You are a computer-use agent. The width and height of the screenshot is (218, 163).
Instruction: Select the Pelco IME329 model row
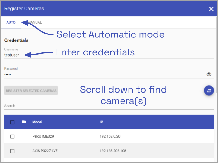click(43, 136)
